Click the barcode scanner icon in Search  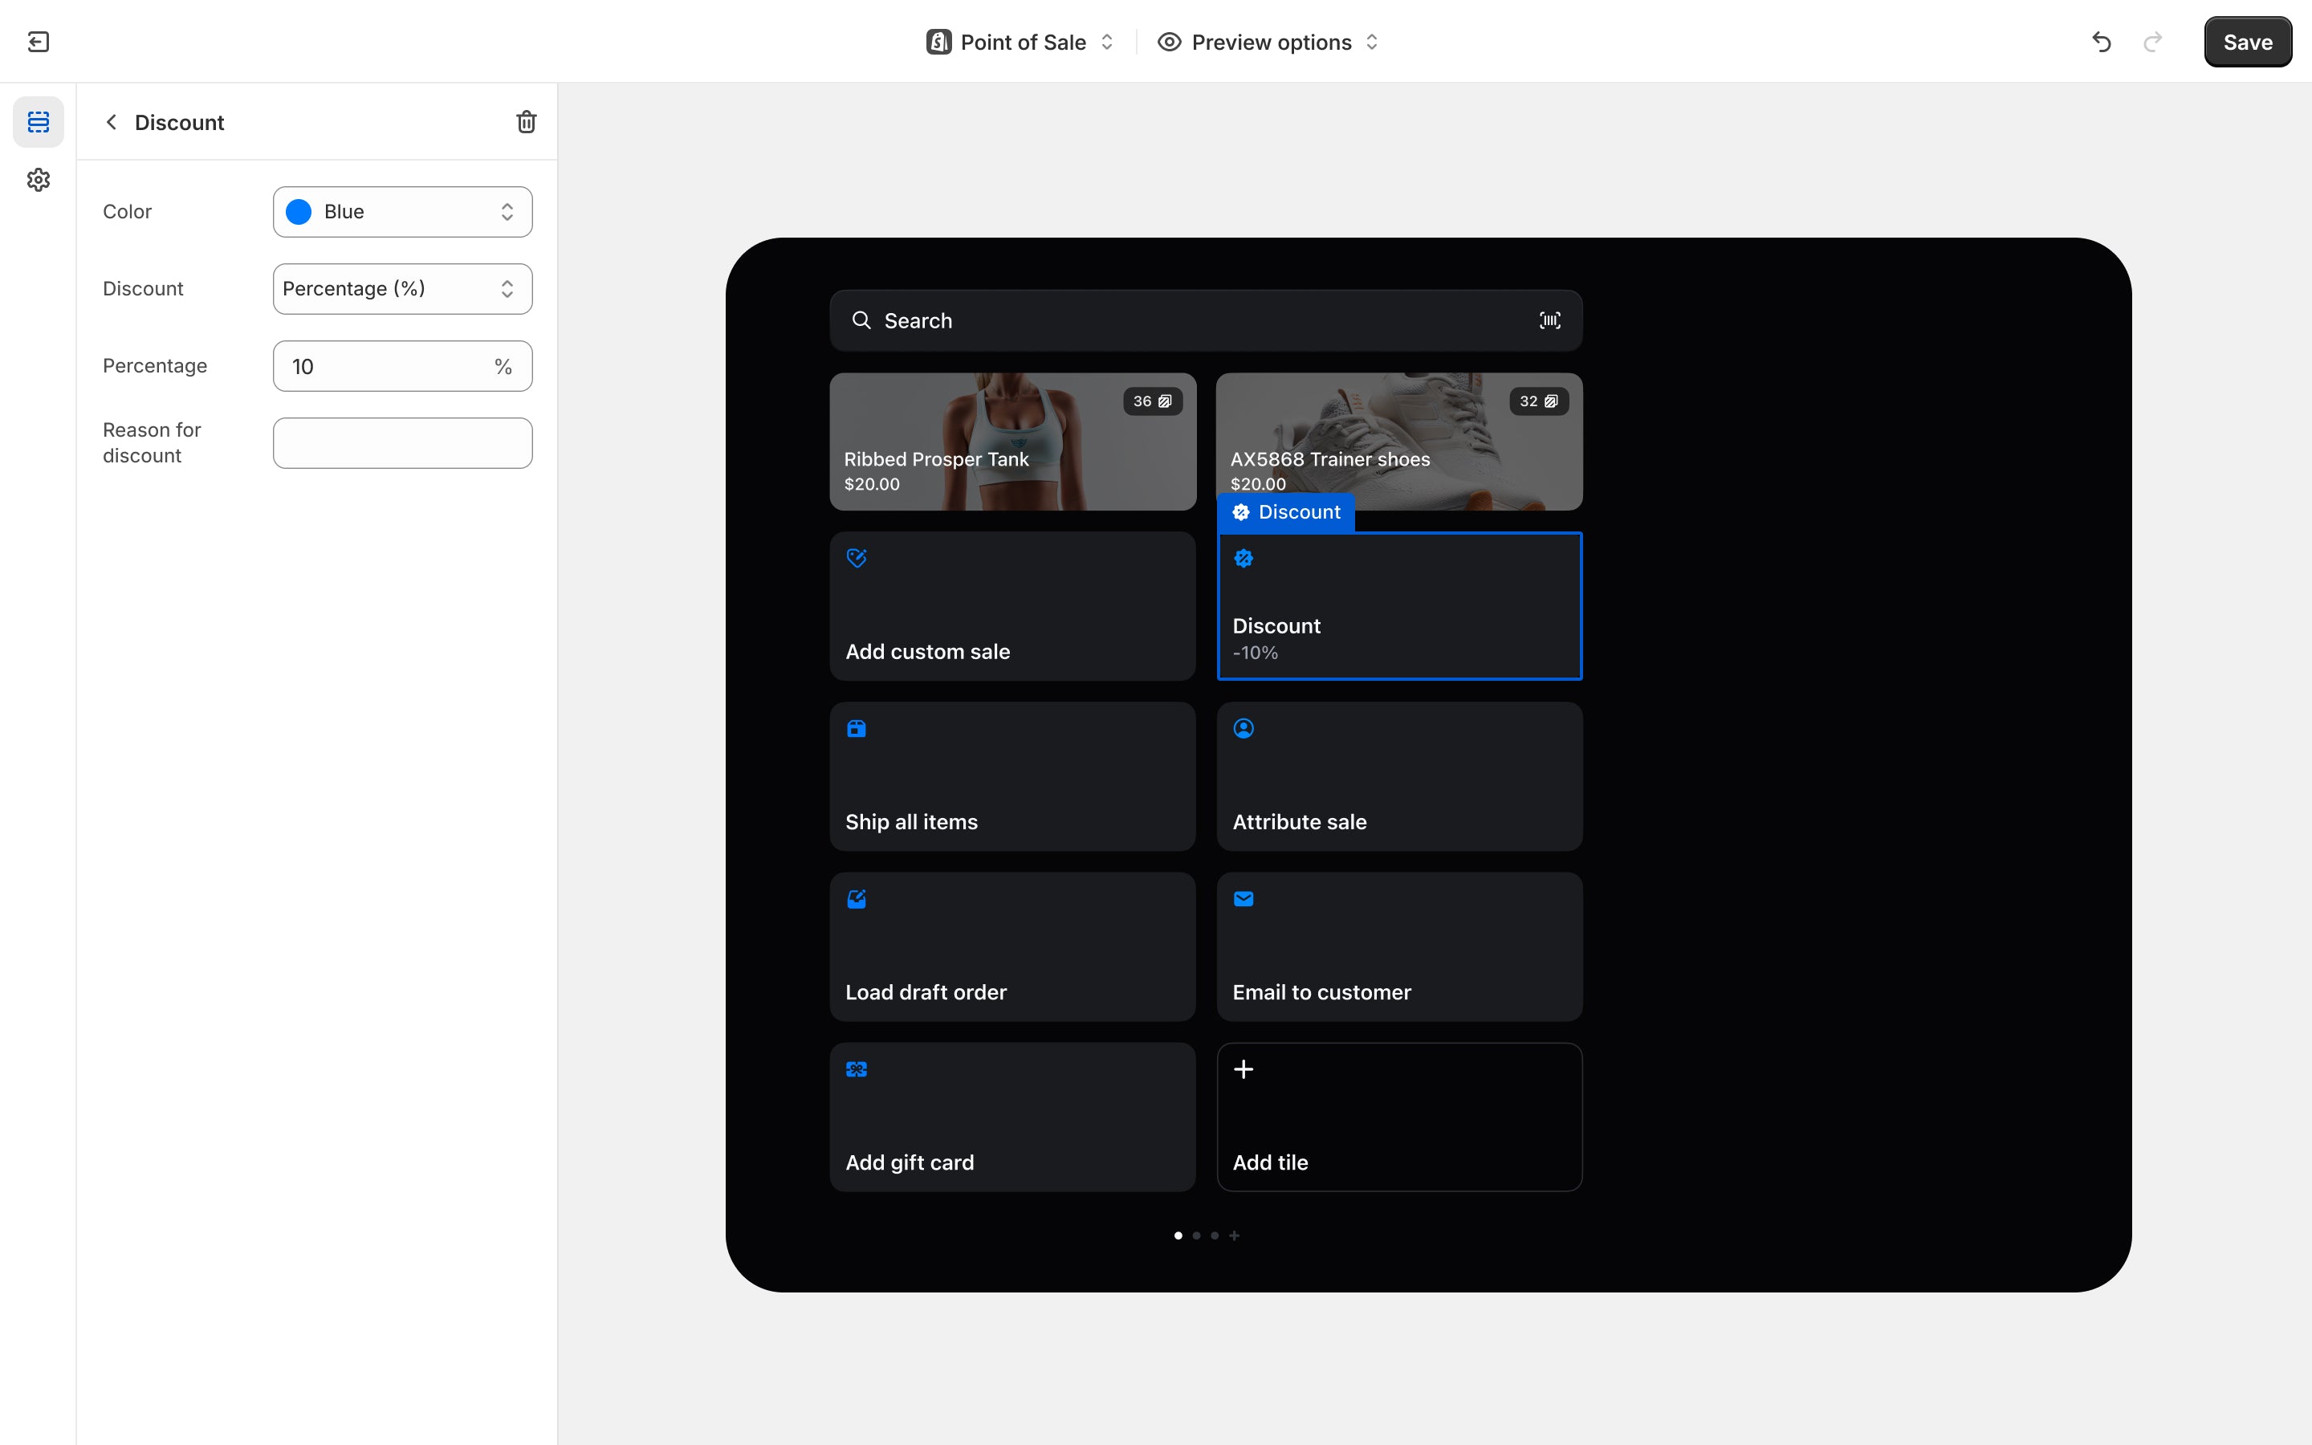[x=1549, y=320]
